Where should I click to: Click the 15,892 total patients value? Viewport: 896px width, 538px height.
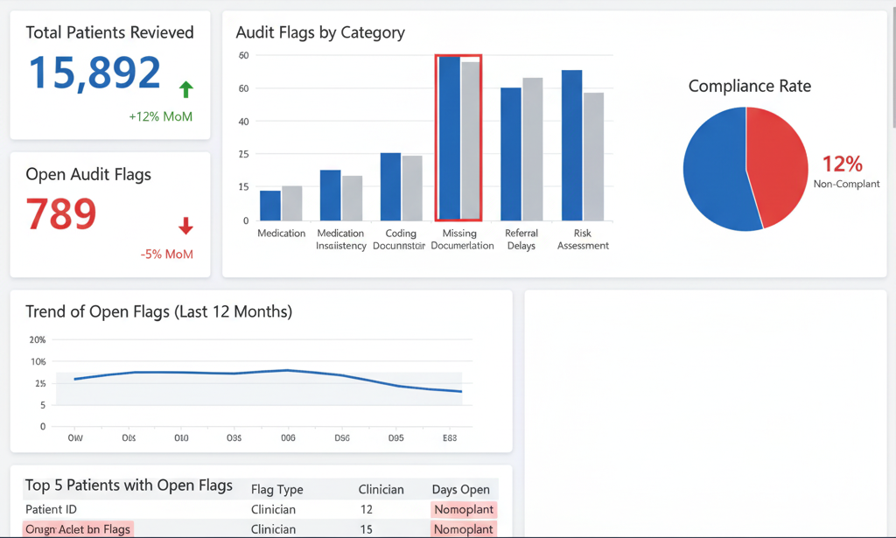94,73
